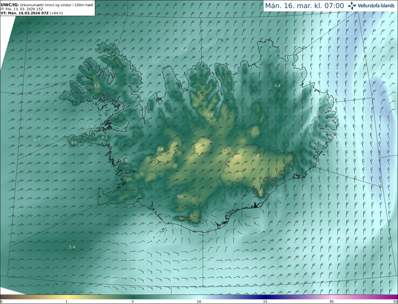Click the 3.4 value at Snæfellsnes tip

coord(74,142)
